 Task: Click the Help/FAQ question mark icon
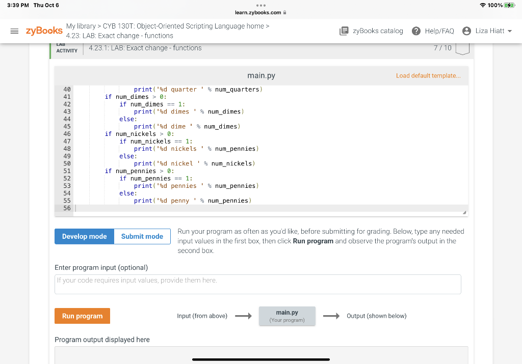click(416, 31)
